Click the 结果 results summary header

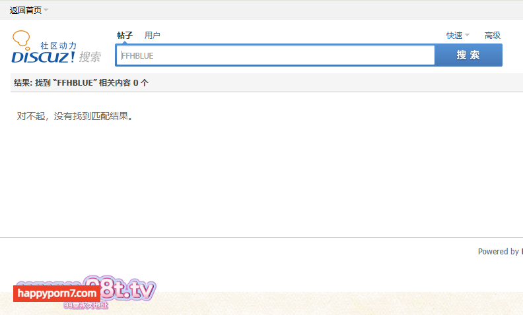[81, 82]
